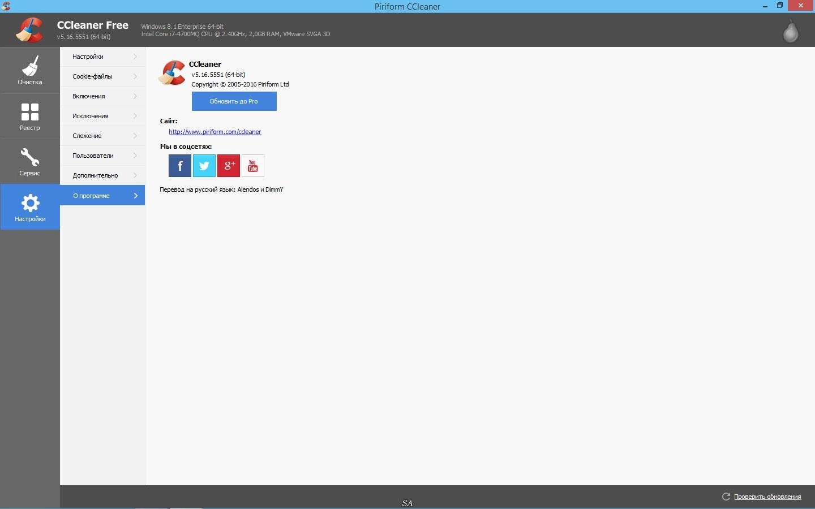Image resolution: width=815 pixels, height=509 pixels.
Task: Click the CCleaner Free header title
Action: click(x=93, y=25)
